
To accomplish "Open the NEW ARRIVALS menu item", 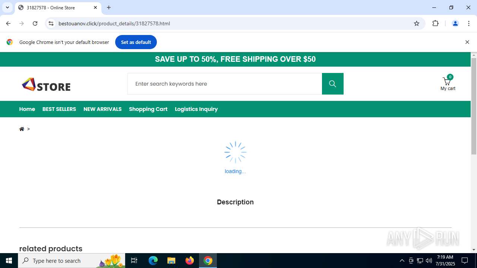I will coord(102,109).
